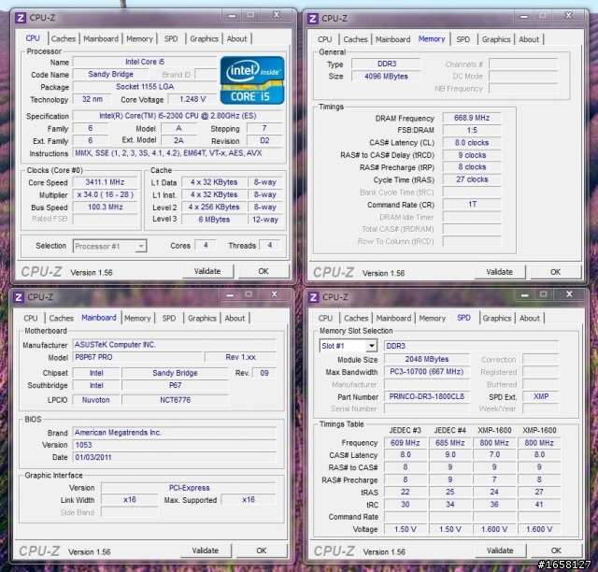The width and height of the screenshot is (598, 572).
Task: Open About tab in CPU window
Action: pos(236,38)
